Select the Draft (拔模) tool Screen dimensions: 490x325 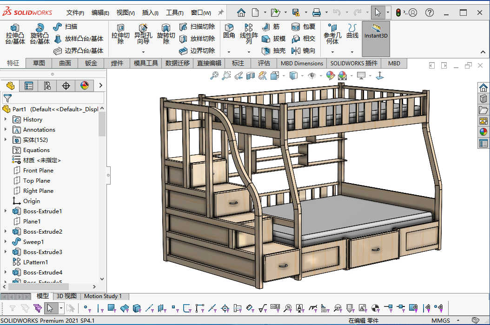(273, 38)
